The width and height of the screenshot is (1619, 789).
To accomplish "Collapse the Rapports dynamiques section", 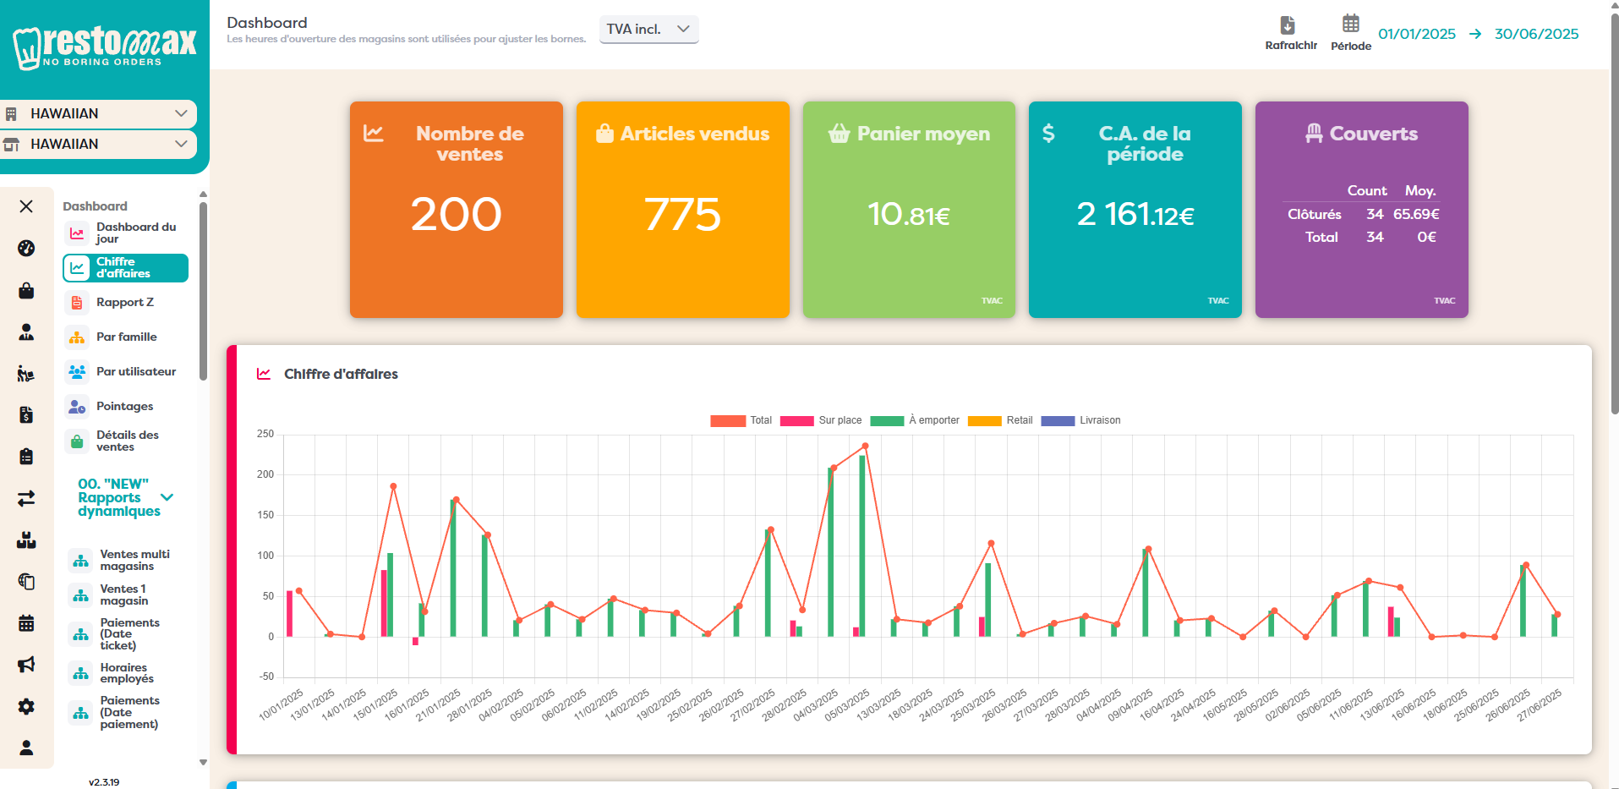I will click(167, 497).
